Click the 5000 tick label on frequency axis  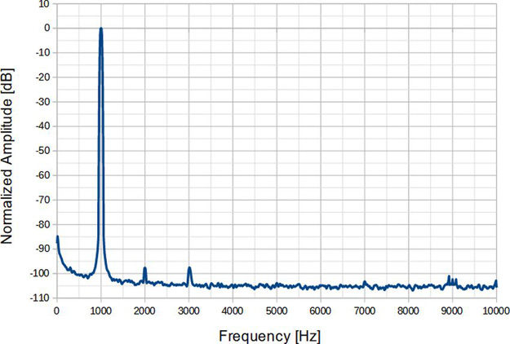pos(277,311)
